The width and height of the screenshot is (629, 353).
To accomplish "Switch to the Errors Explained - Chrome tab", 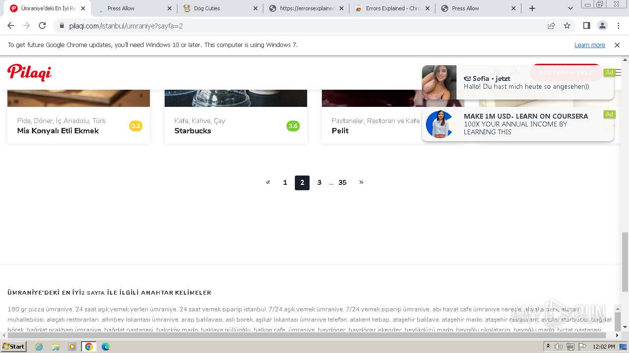I will (392, 8).
